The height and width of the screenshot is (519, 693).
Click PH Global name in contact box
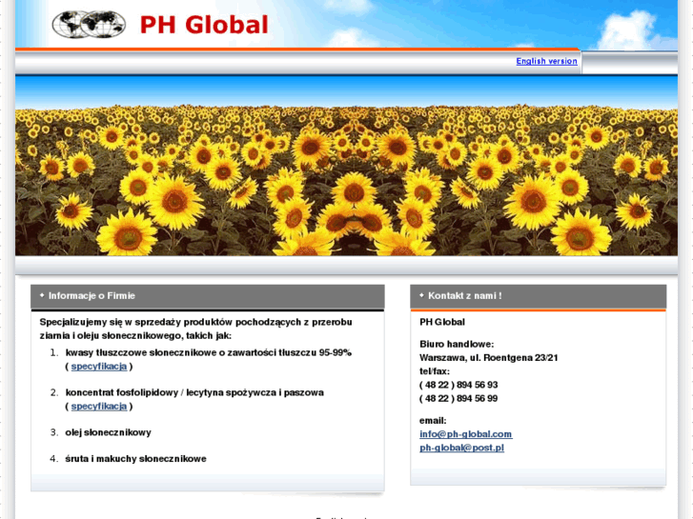point(442,322)
